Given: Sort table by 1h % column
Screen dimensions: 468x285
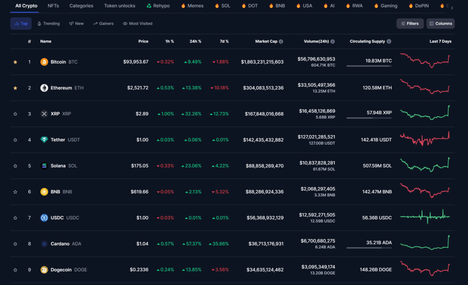Looking at the screenshot, I should (x=169, y=42).
